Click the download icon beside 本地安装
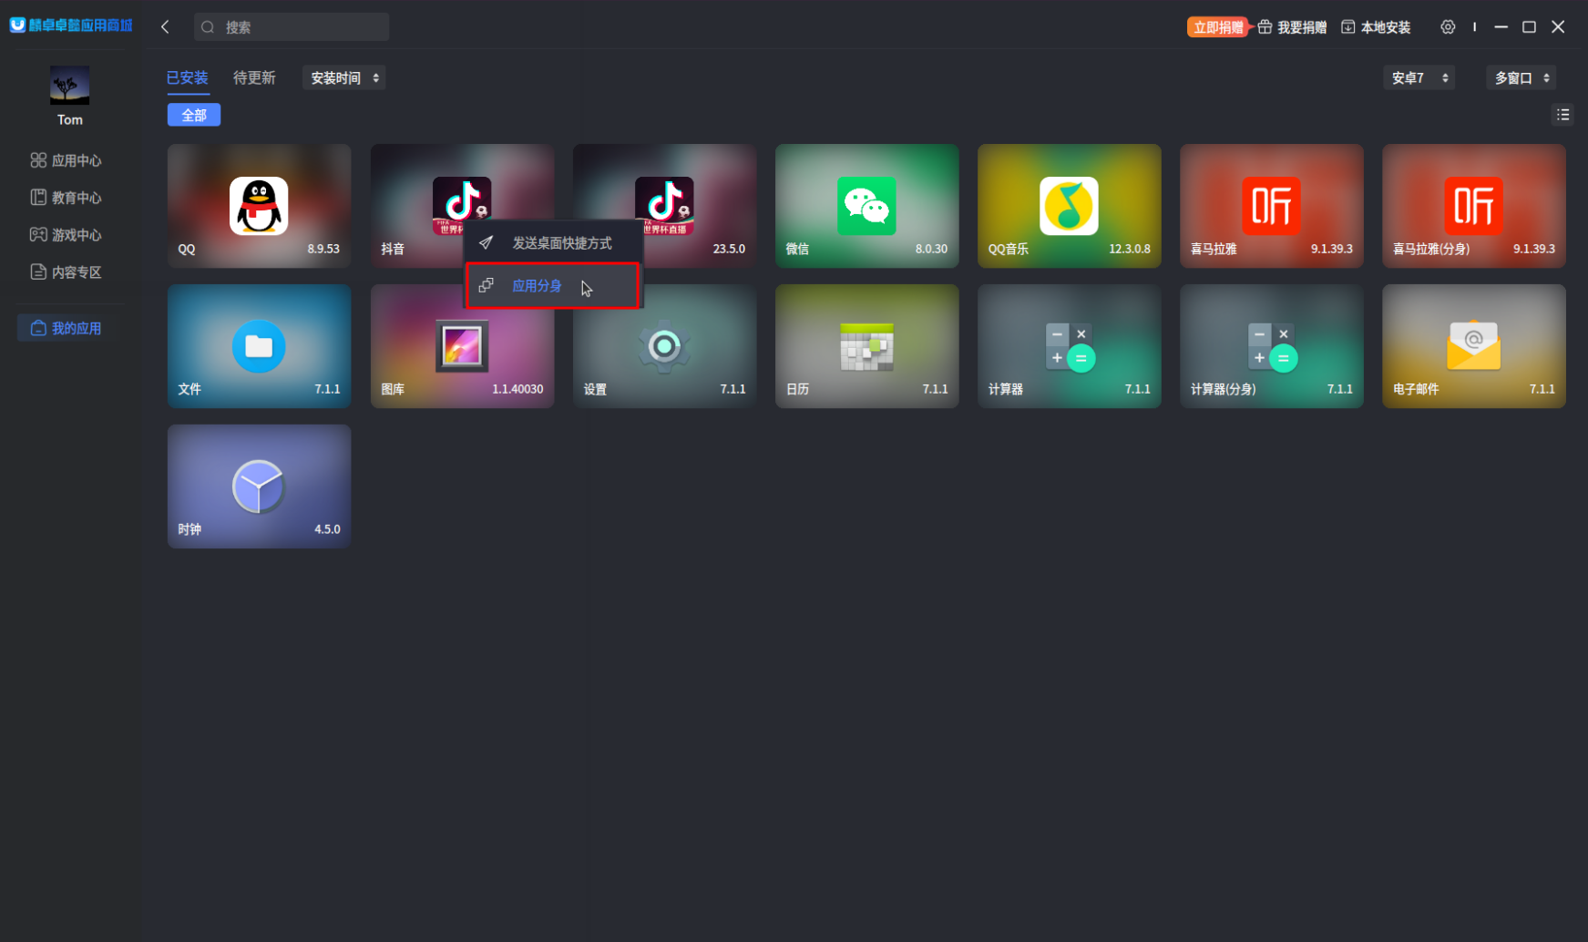1588x942 pixels. click(x=1347, y=27)
